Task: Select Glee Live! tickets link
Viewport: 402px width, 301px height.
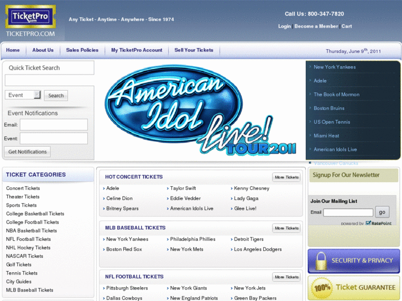Action: tap(245, 209)
